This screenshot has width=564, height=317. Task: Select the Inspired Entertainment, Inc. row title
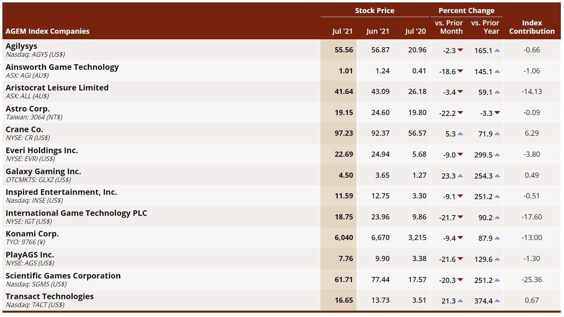click(61, 192)
